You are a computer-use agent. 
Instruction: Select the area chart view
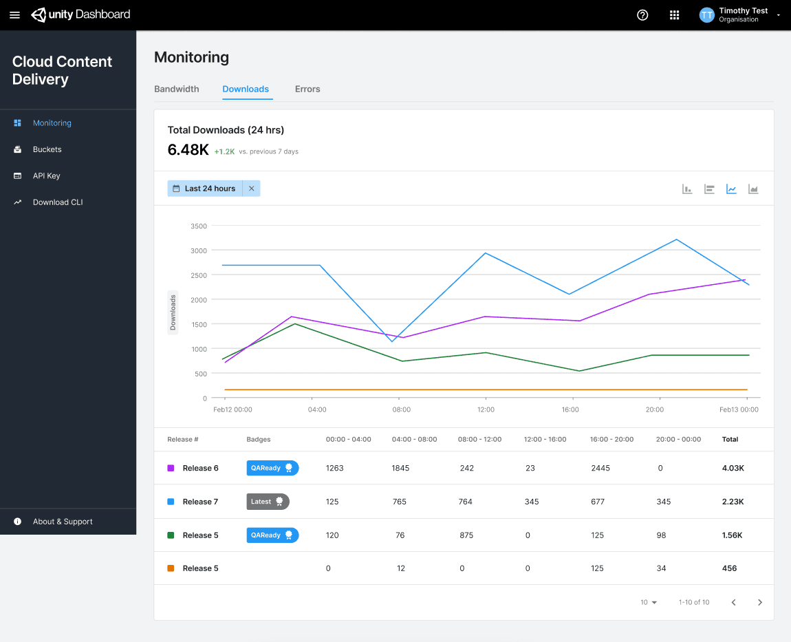753,188
